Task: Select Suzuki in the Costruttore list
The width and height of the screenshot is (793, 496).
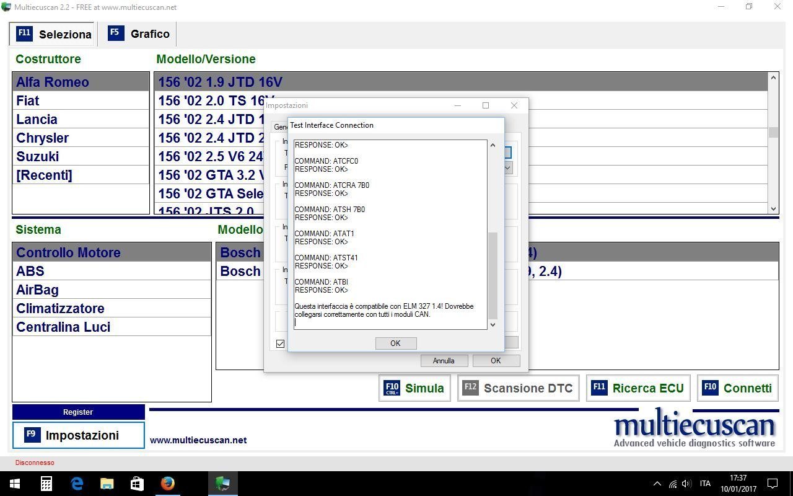Action: click(81, 156)
